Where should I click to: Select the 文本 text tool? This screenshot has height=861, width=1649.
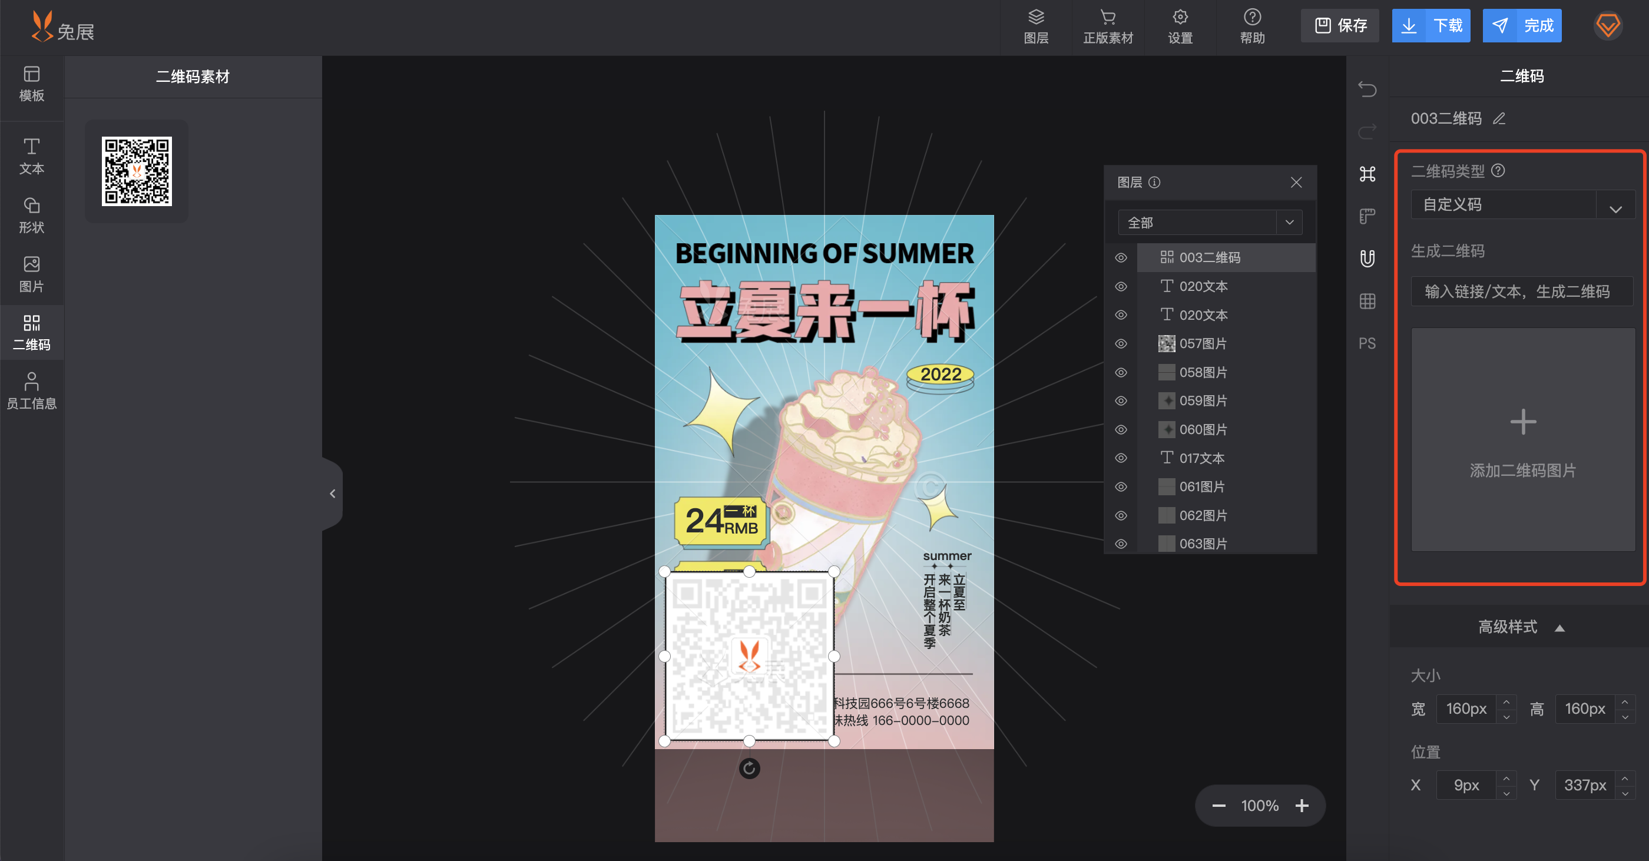(31, 156)
